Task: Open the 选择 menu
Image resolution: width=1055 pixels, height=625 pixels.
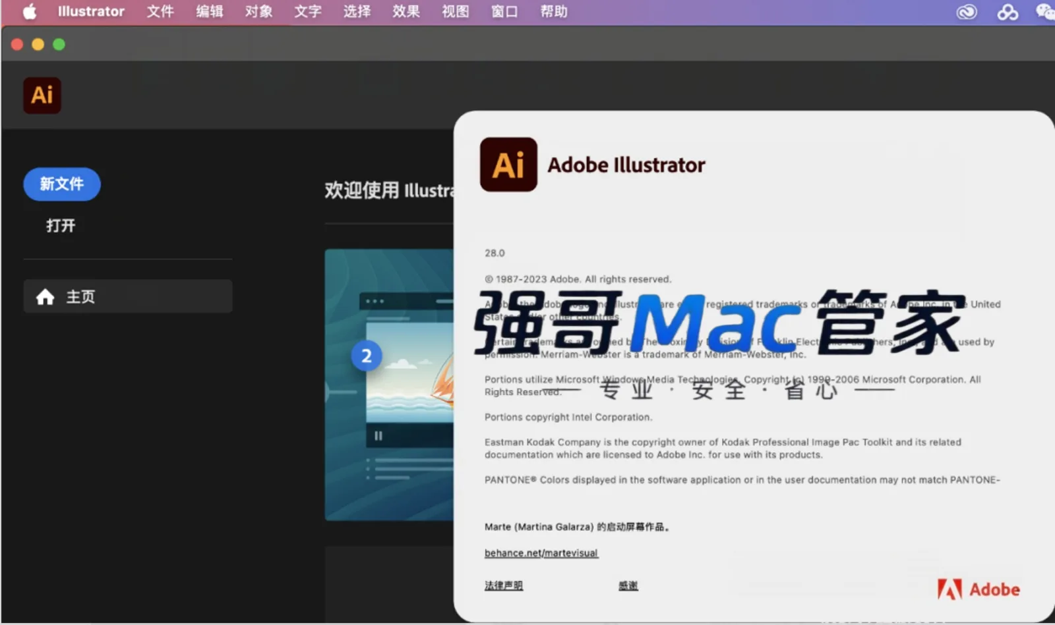Action: [357, 12]
